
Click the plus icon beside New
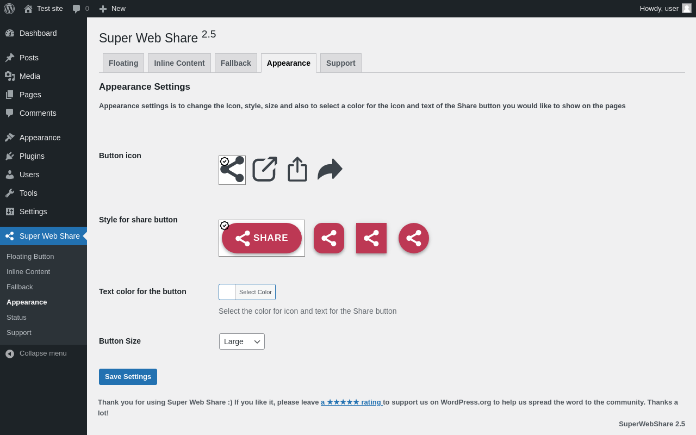(103, 9)
